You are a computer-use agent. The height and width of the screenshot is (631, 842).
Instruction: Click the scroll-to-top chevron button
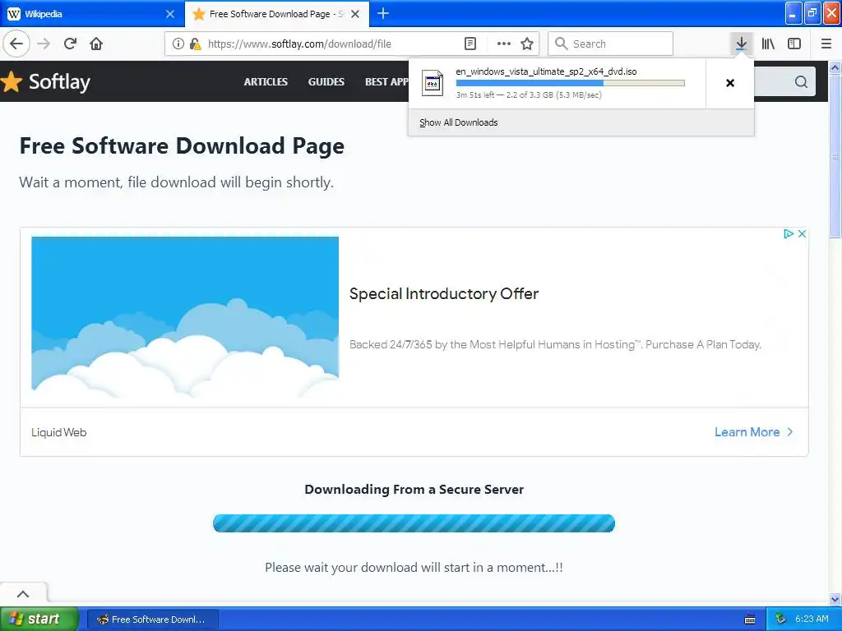23,593
